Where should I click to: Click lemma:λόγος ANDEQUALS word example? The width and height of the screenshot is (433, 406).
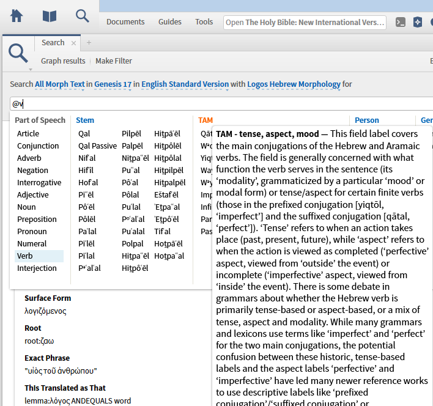[78, 400]
